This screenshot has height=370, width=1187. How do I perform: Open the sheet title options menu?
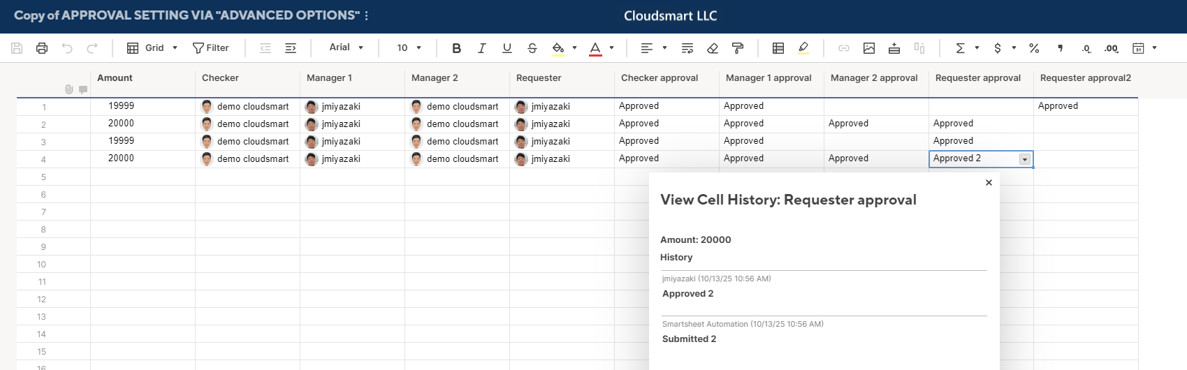367,15
